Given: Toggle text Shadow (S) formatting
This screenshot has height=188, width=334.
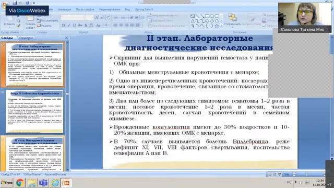Looking at the screenshot, I should coord(86,26).
